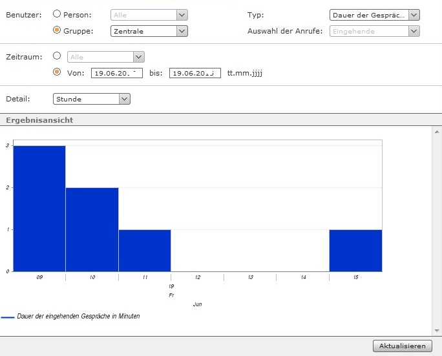
Task: Select the Von date range radio button
Action: pyautogui.click(x=57, y=72)
